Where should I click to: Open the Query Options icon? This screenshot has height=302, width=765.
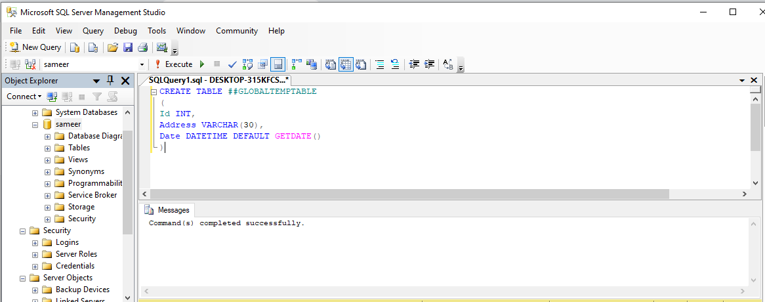click(x=263, y=64)
